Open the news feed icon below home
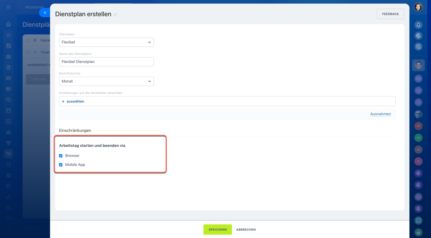 coord(8,46)
